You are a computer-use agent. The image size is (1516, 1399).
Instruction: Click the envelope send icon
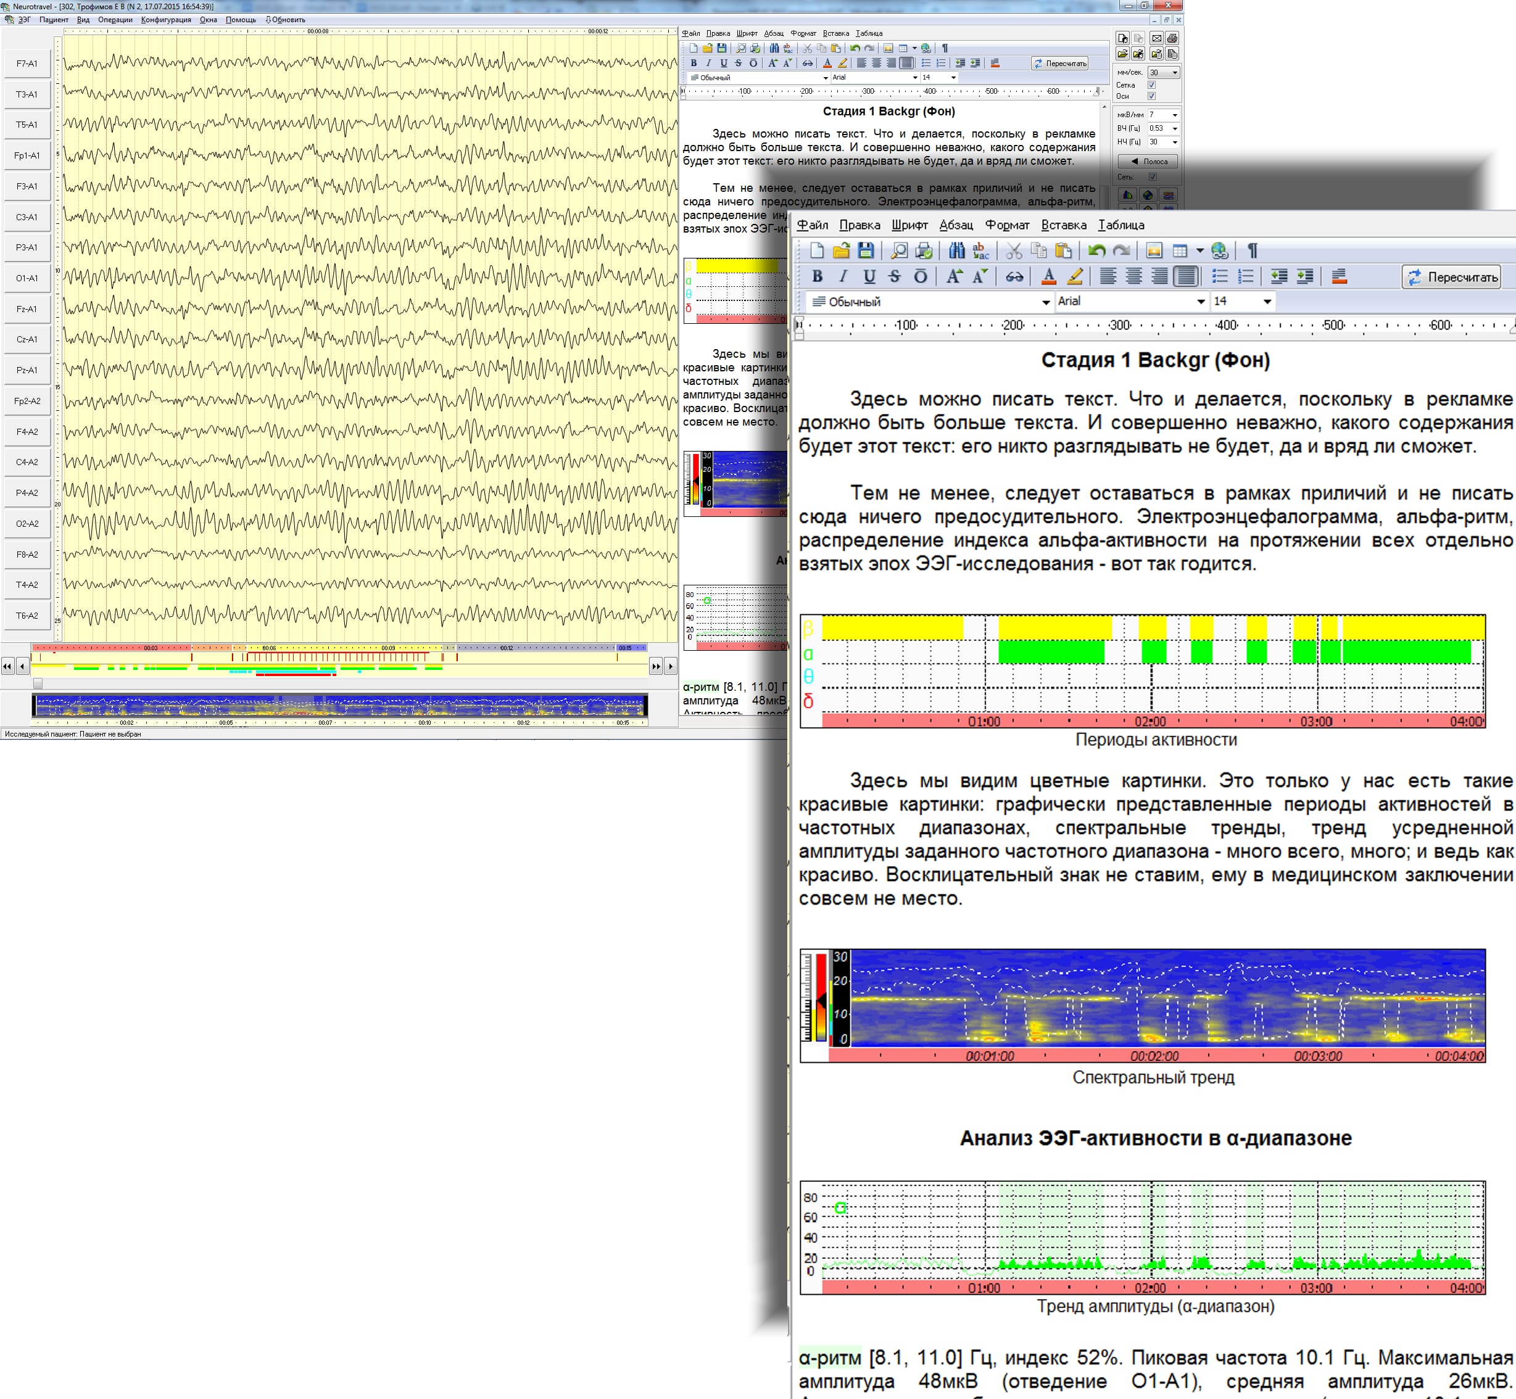1156,38
